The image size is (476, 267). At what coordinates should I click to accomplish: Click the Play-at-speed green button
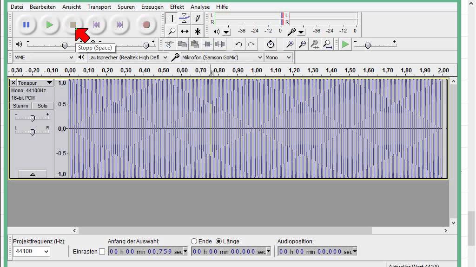click(x=345, y=44)
